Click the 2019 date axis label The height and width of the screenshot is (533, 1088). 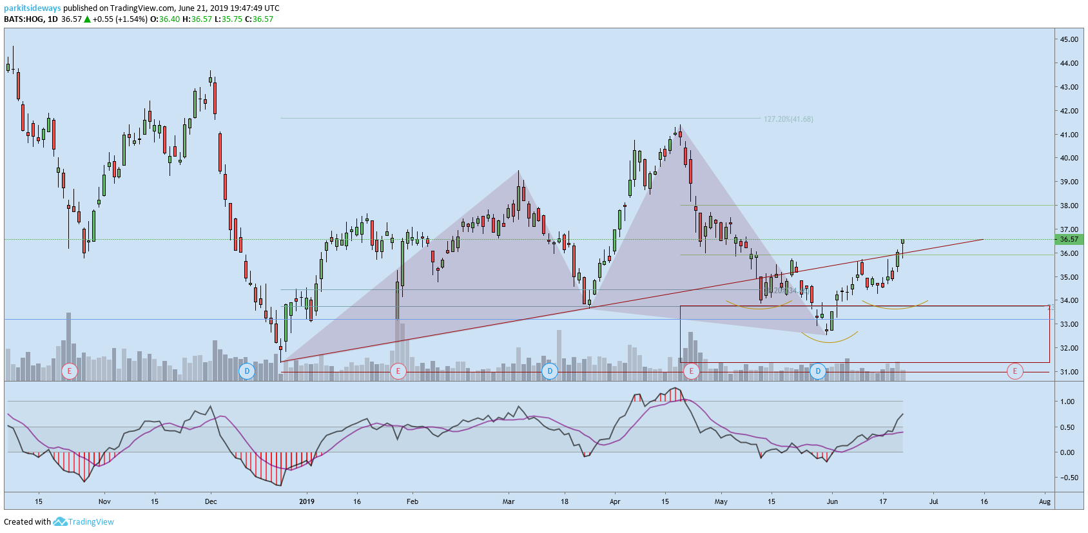click(x=307, y=501)
